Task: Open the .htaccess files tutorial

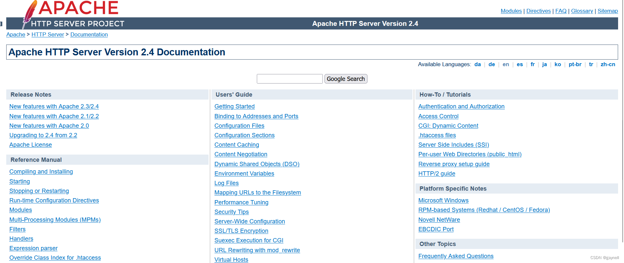Action: click(437, 135)
